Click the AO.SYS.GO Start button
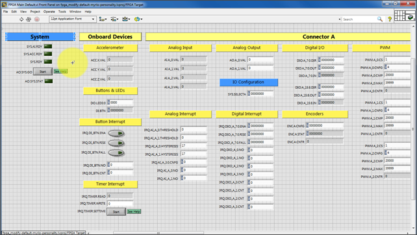Screen dimensions: 417x235 [x=43, y=71]
